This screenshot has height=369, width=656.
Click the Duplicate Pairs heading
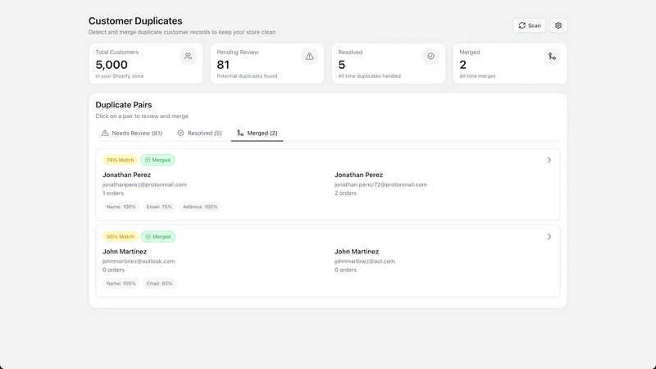(124, 105)
